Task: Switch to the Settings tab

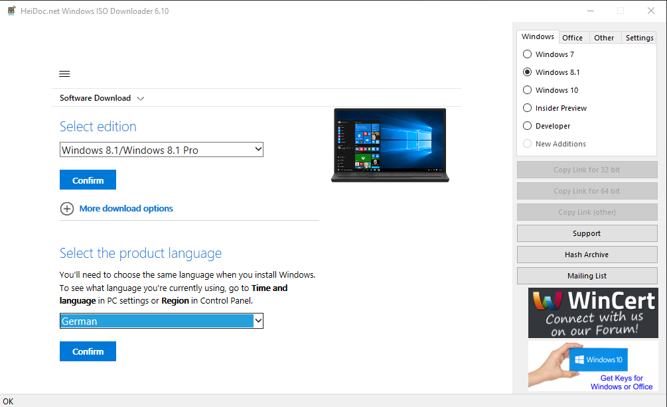Action: (639, 38)
